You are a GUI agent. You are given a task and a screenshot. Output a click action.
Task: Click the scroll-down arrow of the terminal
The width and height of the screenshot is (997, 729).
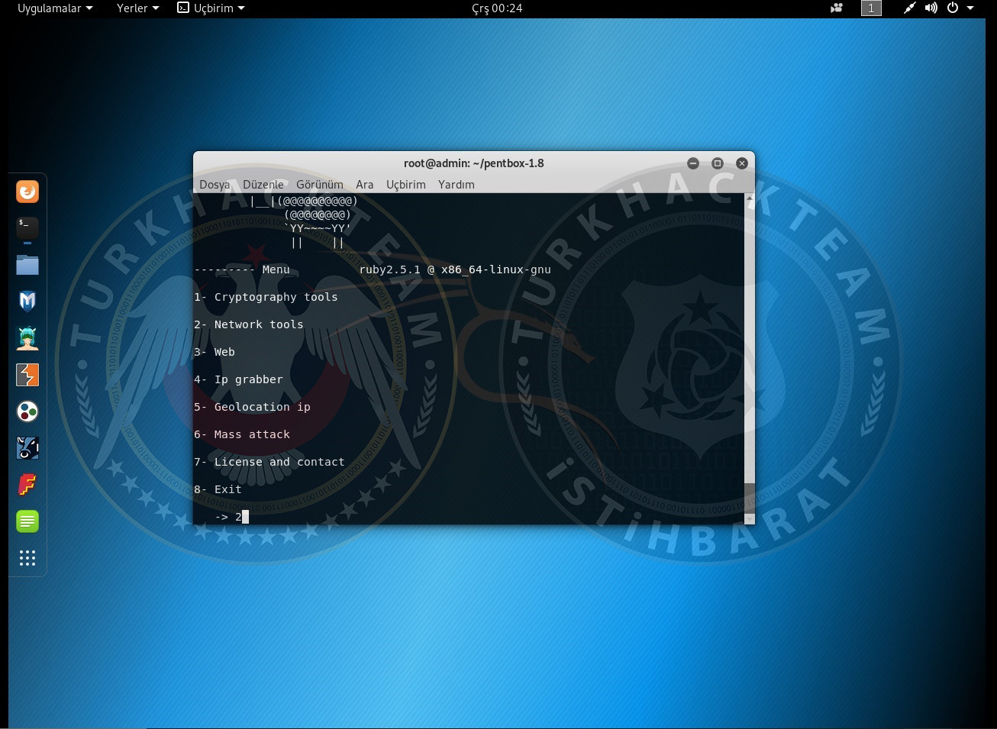pos(749,519)
